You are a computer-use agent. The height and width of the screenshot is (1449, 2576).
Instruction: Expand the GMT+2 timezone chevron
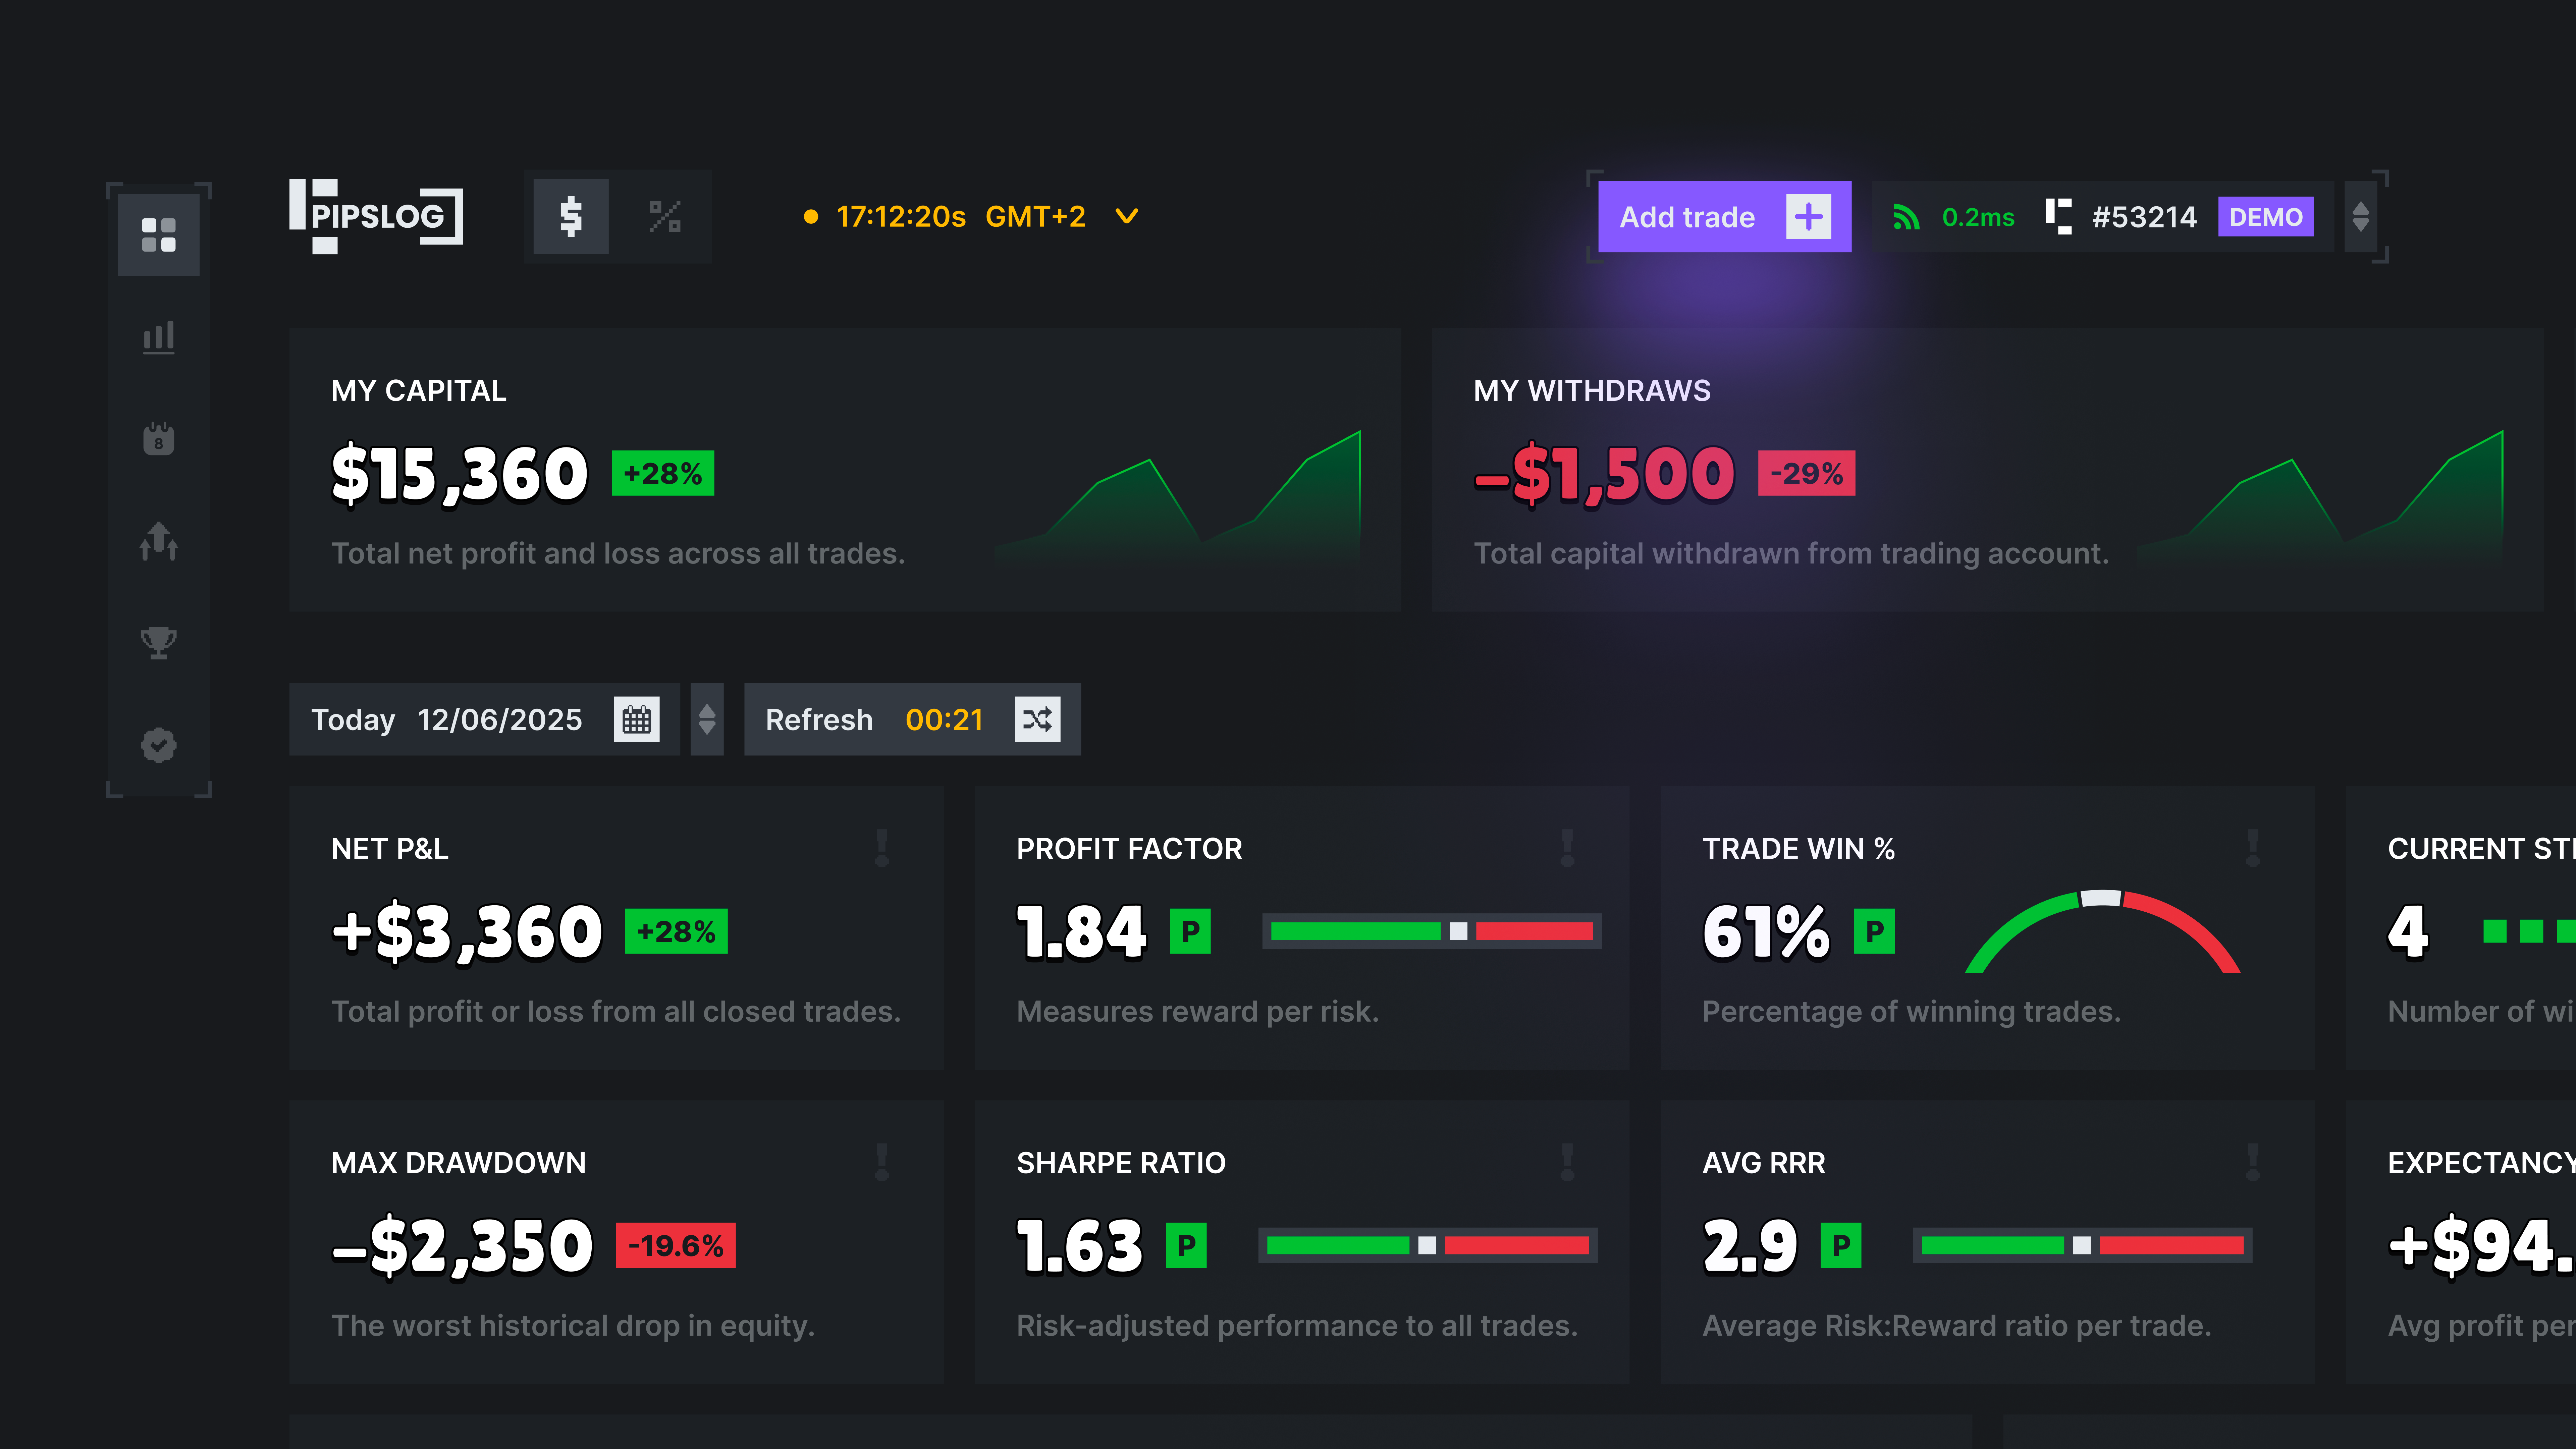pyautogui.click(x=1127, y=216)
